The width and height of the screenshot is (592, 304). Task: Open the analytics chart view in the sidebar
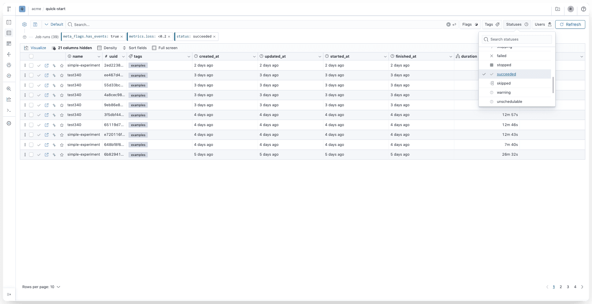coord(9,100)
